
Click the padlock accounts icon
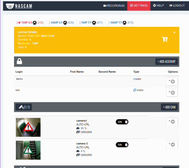[x=19, y=61]
